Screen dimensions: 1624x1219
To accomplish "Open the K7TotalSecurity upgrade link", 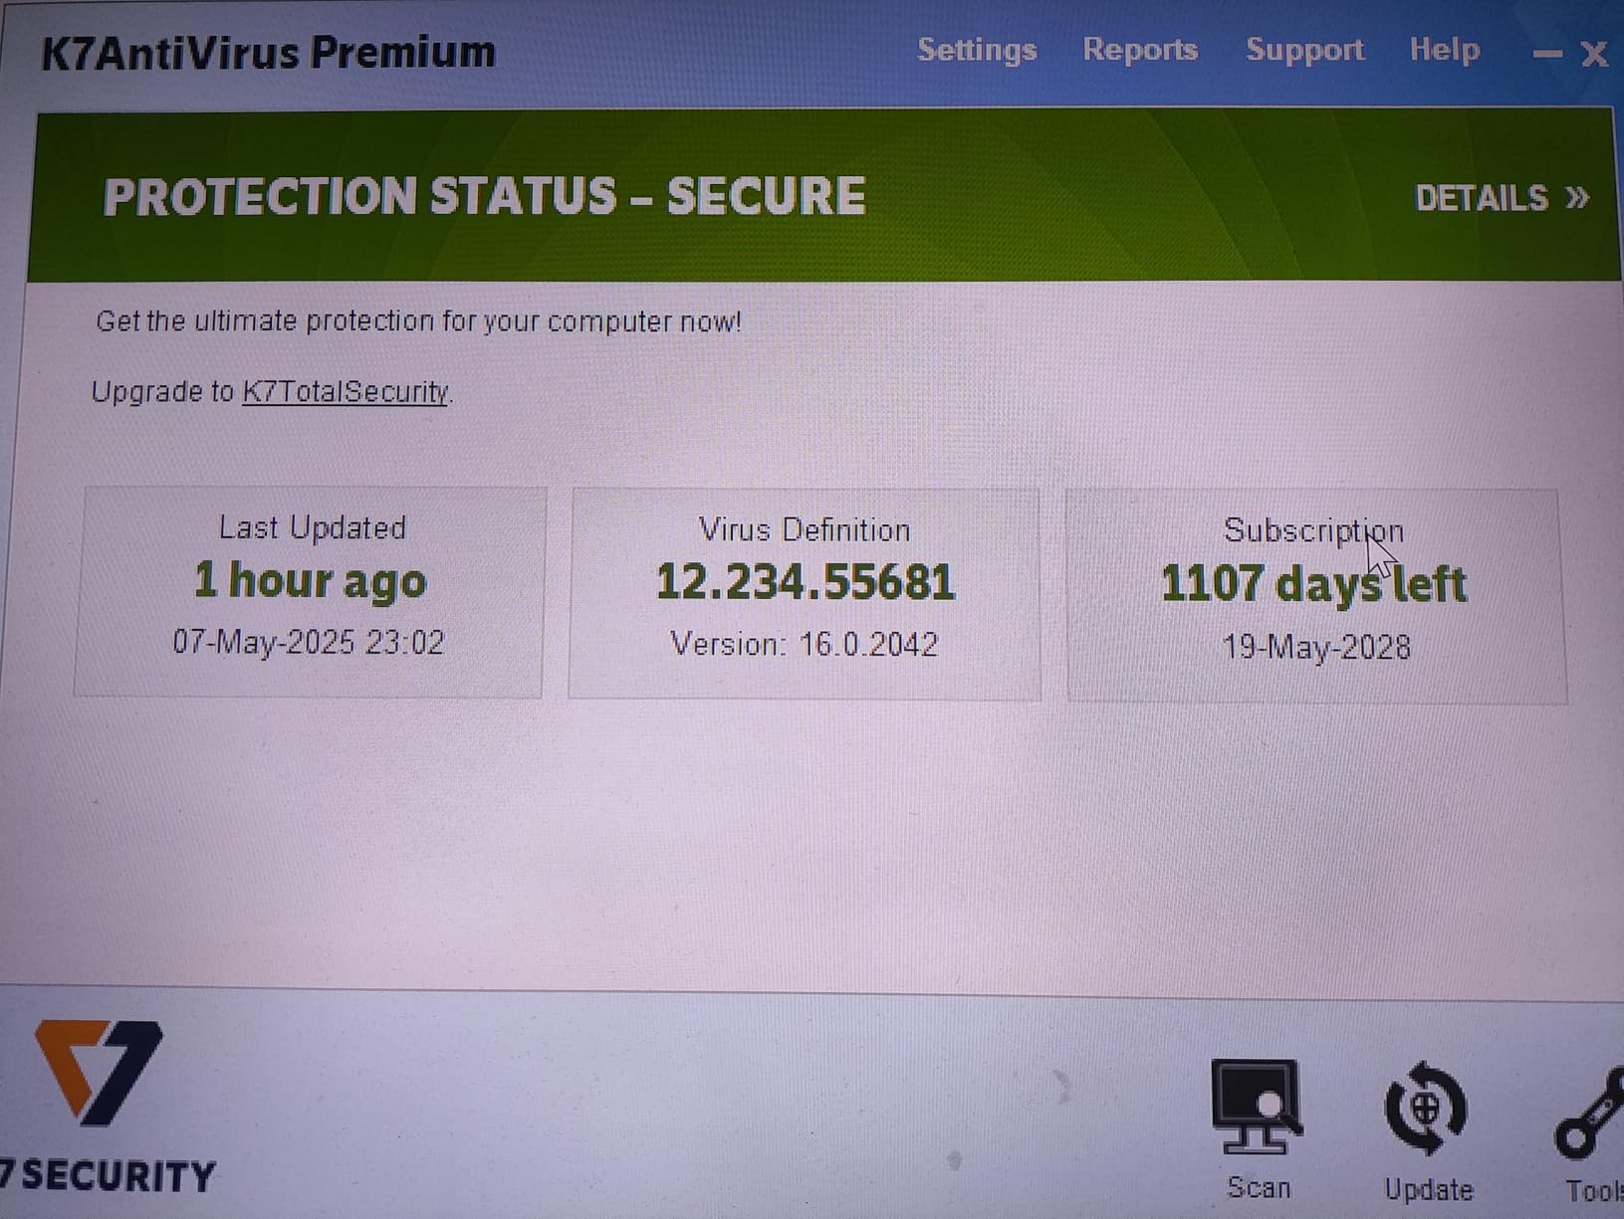I will click(346, 391).
